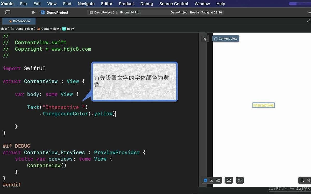Image resolution: width=311 pixels, height=194 pixels.
Task: Click the DemoProject Ready build status
Action: pyautogui.click(x=196, y=12)
